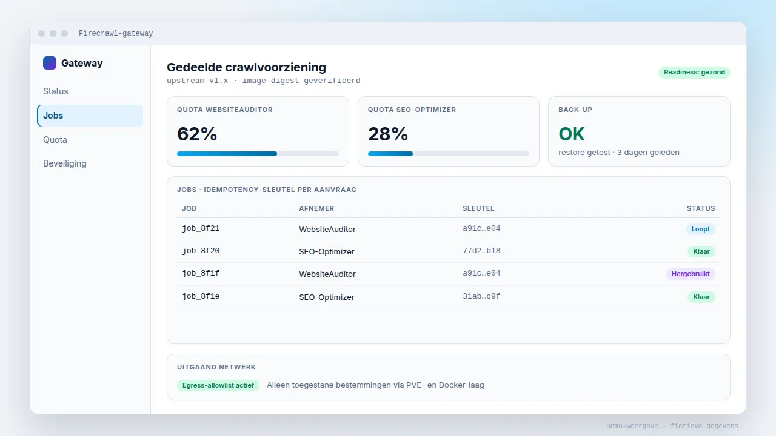Click the 'Uitgaand netwerk' section heading

click(x=216, y=367)
